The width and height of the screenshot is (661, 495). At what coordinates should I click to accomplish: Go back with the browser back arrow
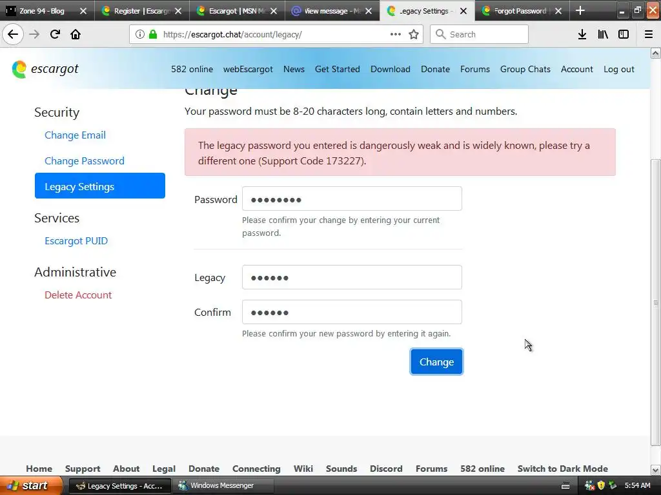click(13, 34)
